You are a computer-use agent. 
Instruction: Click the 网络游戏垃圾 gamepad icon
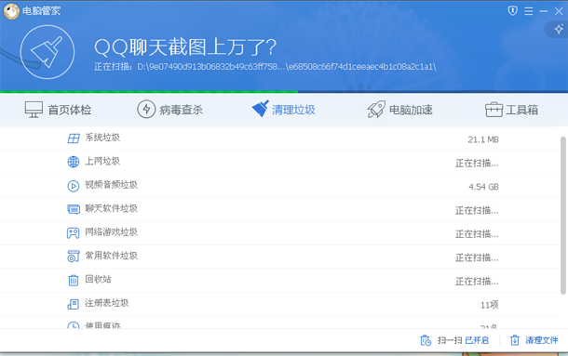coord(74,233)
